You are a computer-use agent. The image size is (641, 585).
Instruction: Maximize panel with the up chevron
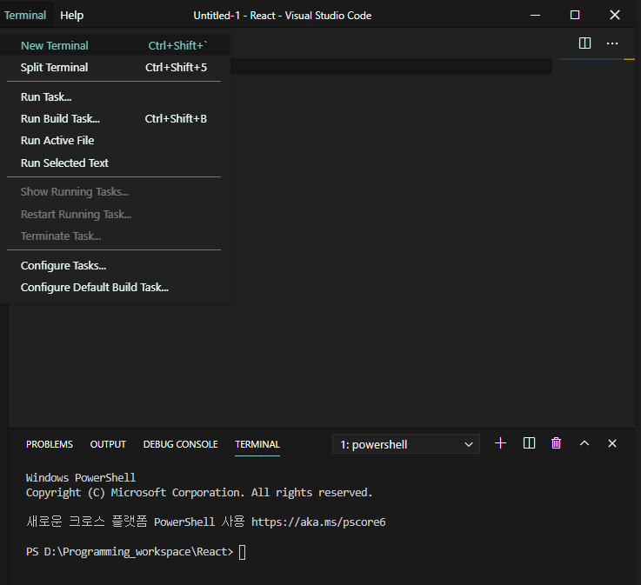[584, 443]
